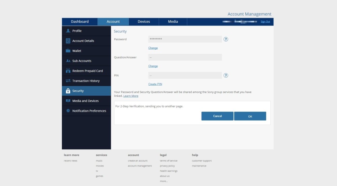Open the help icon beside Password field
This screenshot has height=186, width=337.
(226, 39)
